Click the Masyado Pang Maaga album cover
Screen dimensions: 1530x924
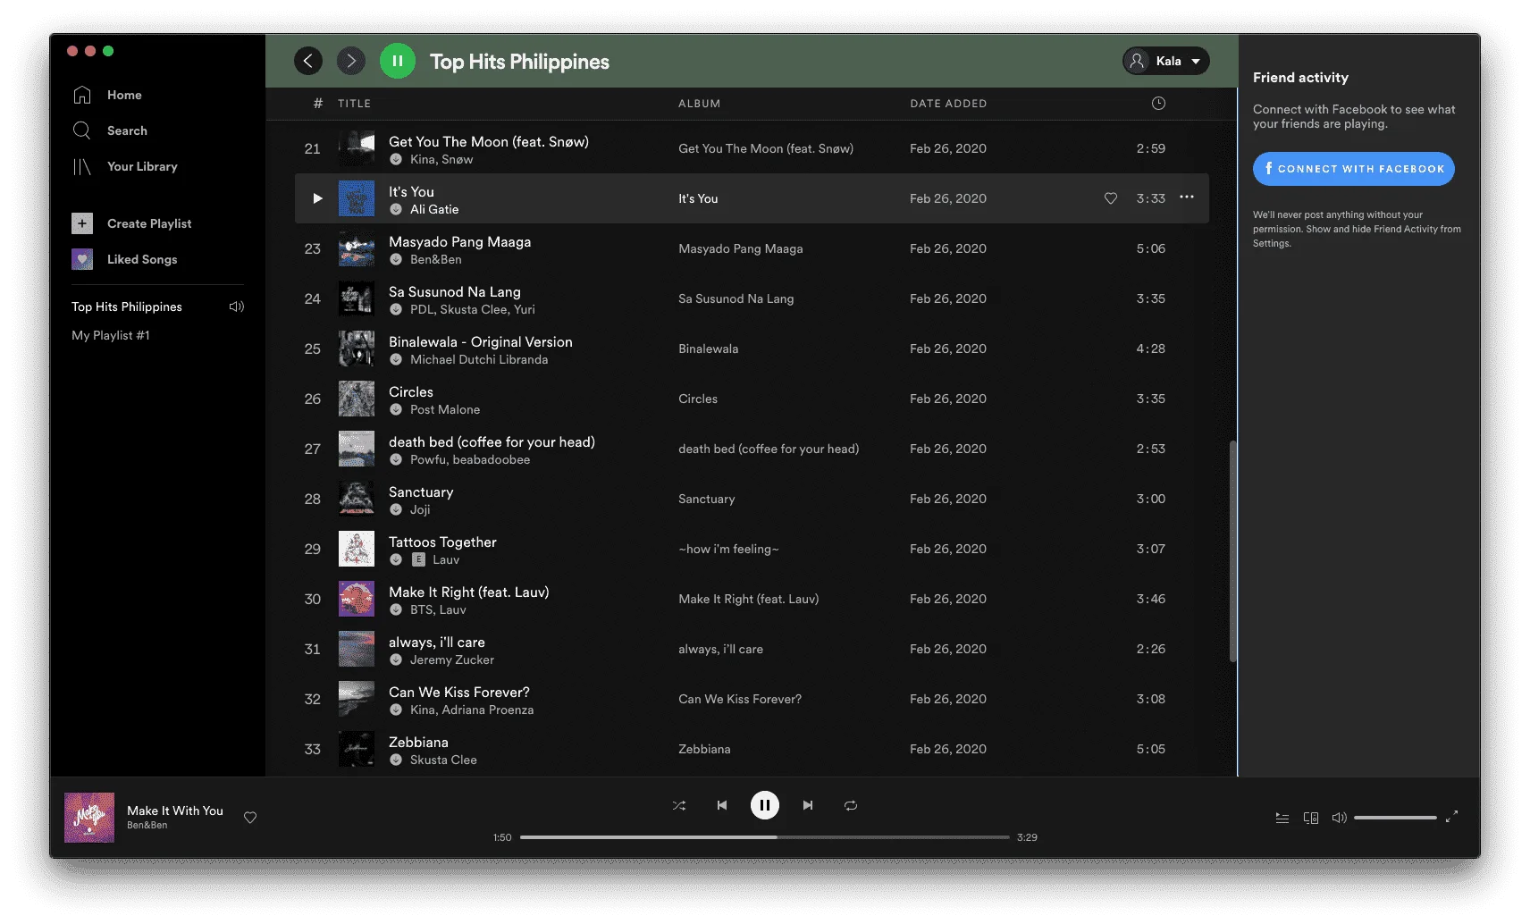pos(357,248)
